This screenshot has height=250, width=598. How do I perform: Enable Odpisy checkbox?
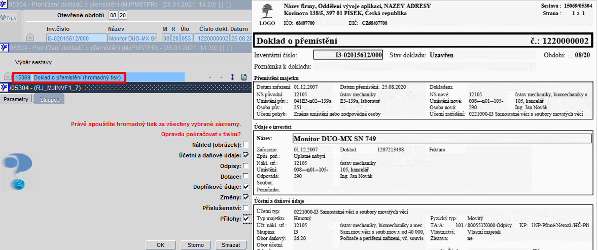pyautogui.click(x=246, y=166)
